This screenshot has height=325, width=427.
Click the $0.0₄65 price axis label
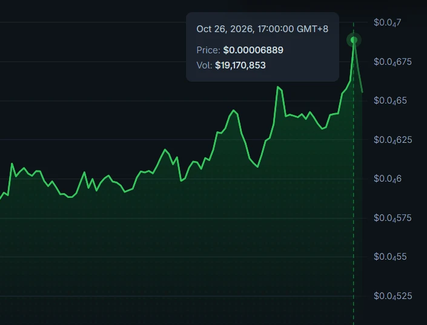[390, 101]
